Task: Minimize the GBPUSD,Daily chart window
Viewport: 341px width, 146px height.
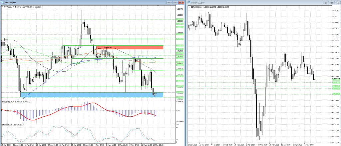Action: click(326, 3)
